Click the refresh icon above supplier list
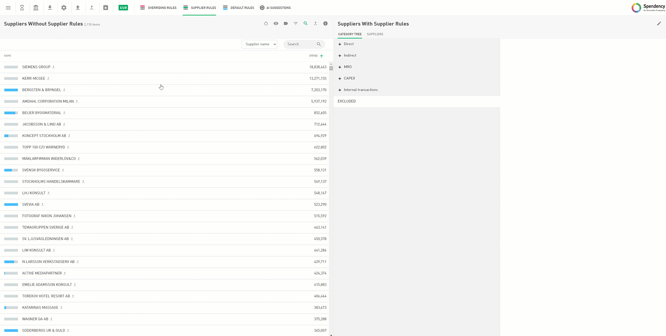The image size is (666, 336). coord(266,24)
